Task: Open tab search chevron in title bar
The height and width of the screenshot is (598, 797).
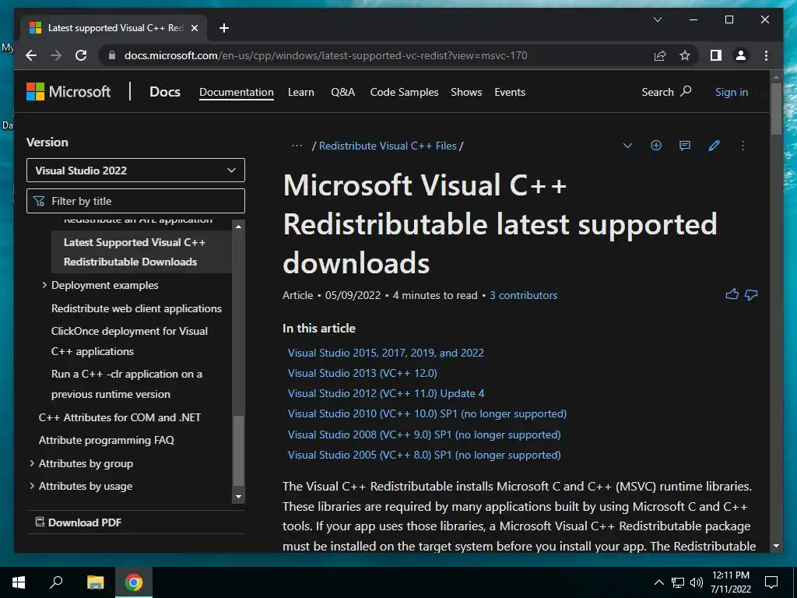Action: click(657, 19)
